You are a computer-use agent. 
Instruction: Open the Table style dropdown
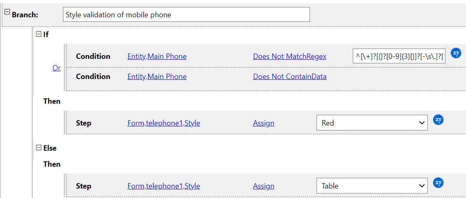[x=372, y=186]
